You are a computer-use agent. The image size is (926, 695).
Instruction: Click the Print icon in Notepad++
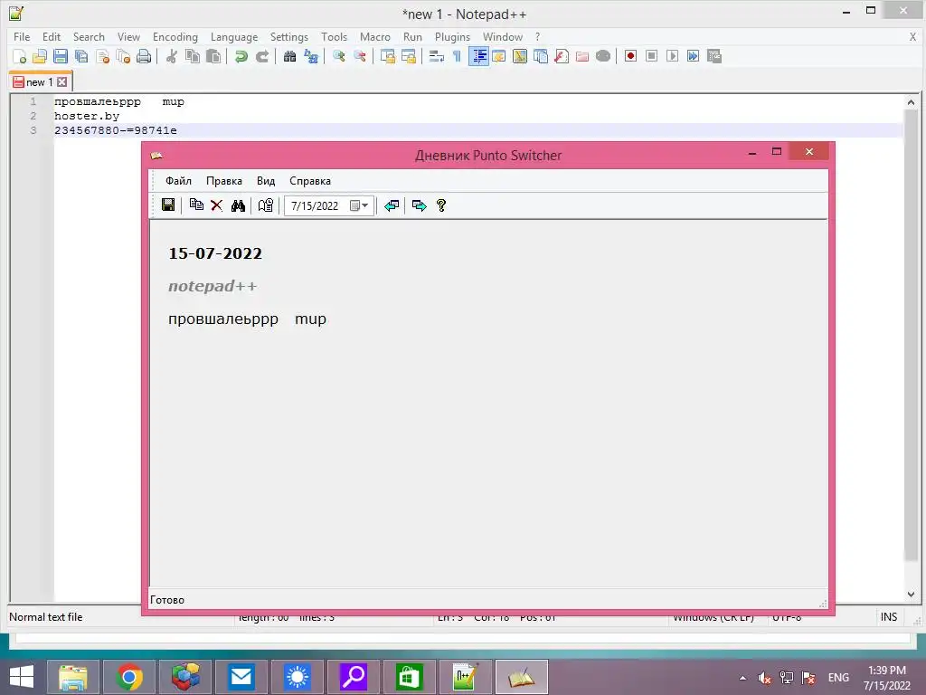tap(144, 56)
